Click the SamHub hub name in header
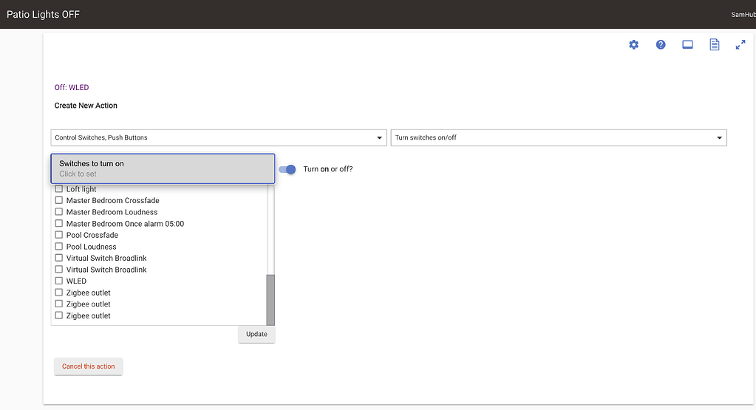Screen dimensions: 756x410 (x=741, y=15)
